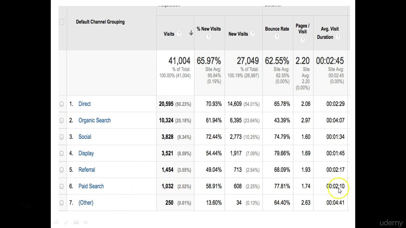Select the Paid Search row checkbox

click(x=62, y=186)
